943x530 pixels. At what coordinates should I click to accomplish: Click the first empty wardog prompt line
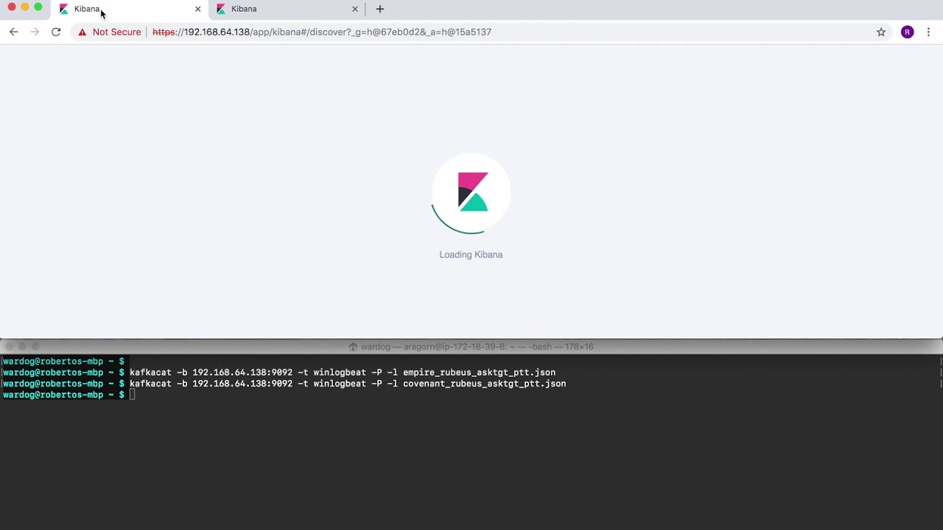(x=63, y=361)
